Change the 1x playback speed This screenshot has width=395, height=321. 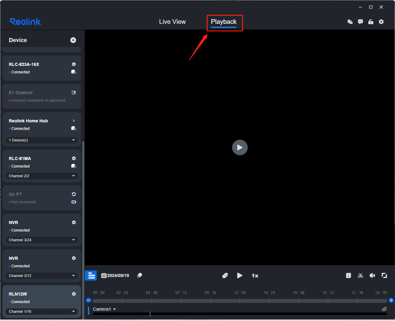tap(255, 276)
